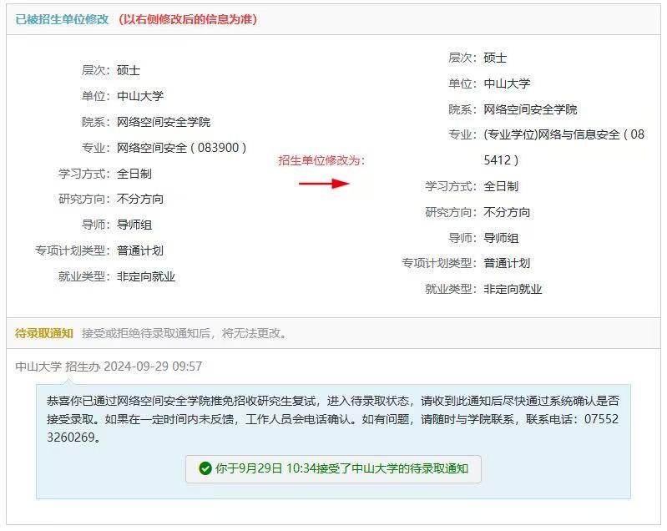Click the red '(以右侧修改后的信息为准)' note
Viewport: 667px width, 531px height.
pos(188,19)
